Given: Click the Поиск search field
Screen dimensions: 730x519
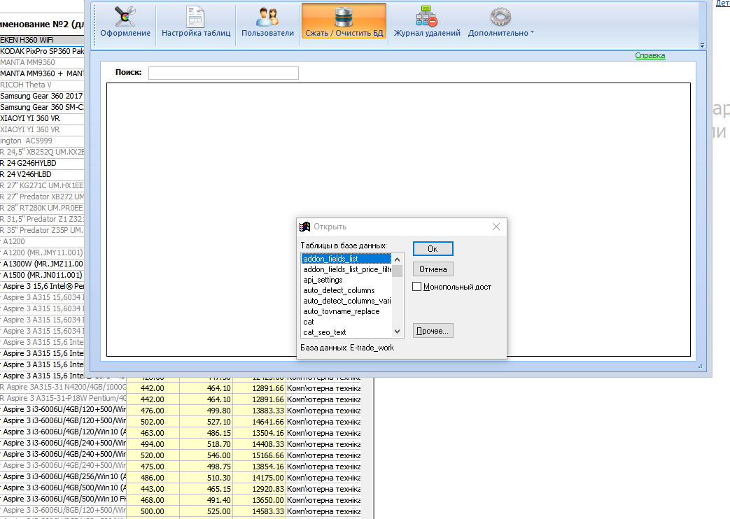Looking at the screenshot, I should [223, 73].
